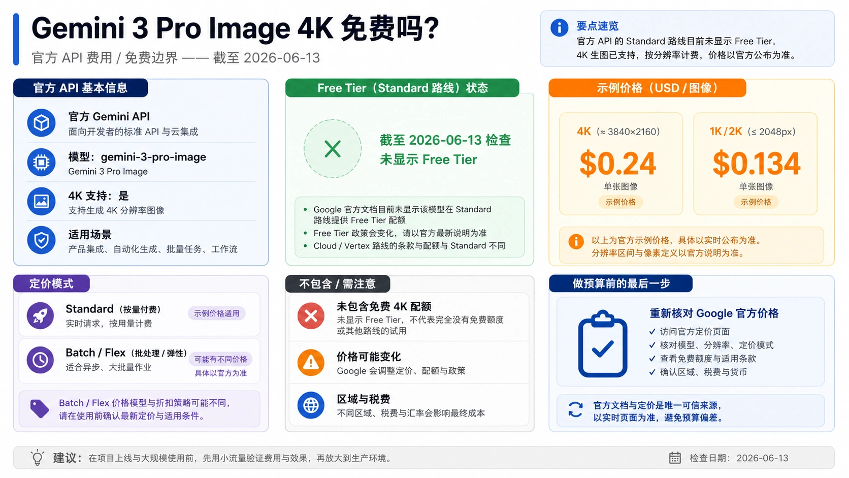This screenshot has height=478, width=849.
Task: Click 官方文档与定价是唯一可信来源 text
Action: pyautogui.click(x=658, y=405)
